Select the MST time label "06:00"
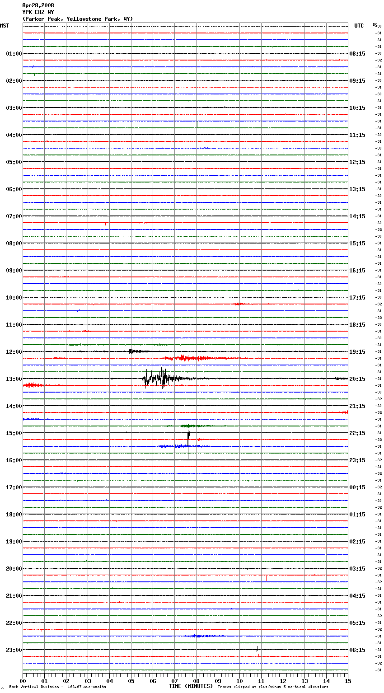 point(14,189)
